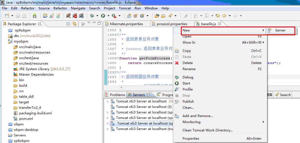Select the transferTo2_4 folder
The height and width of the screenshot is (143, 300).
click(x=27, y=108)
